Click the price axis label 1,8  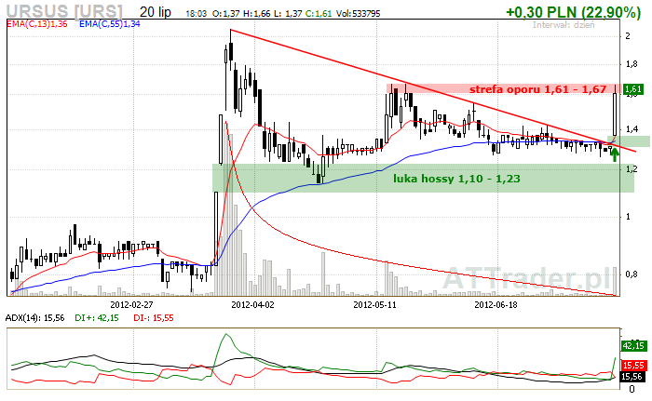click(x=632, y=64)
